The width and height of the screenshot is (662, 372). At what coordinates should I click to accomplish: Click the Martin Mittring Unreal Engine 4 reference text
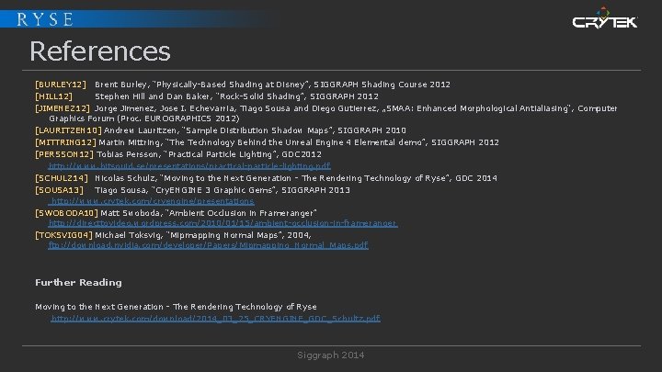pyautogui.click(x=299, y=142)
